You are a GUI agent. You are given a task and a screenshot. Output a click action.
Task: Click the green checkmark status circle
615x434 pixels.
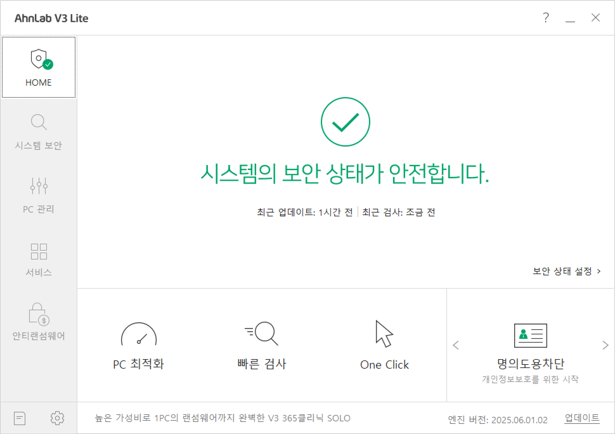tap(345, 122)
